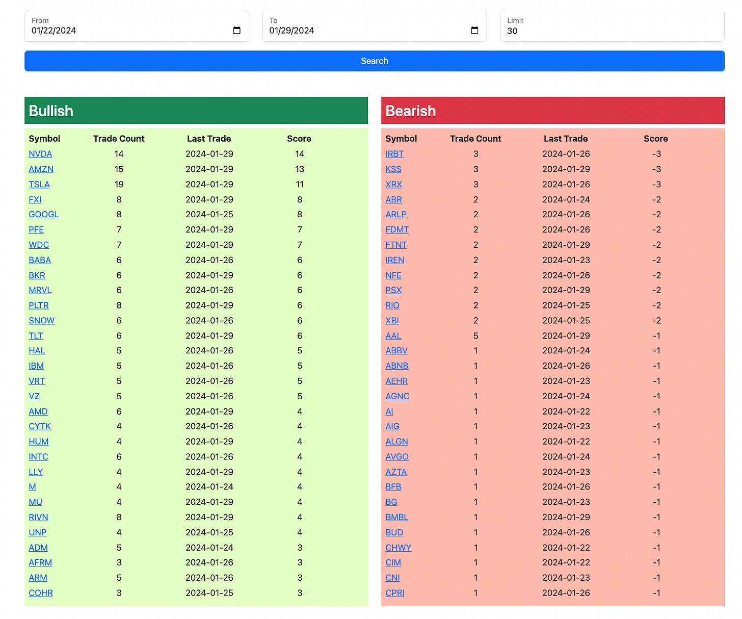Image resolution: width=742 pixels, height=619 pixels.
Task: Open the IREN bearish symbol link
Action: (395, 260)
